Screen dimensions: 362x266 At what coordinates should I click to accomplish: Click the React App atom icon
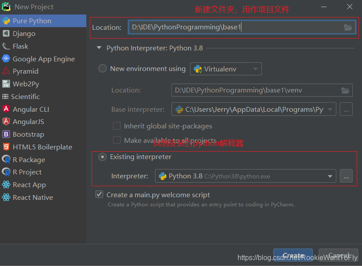tap(6, 184)
